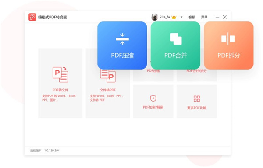Click the PDF转文件 description text
This screenshot has height=168, width=263.
(x=60, y=98)
